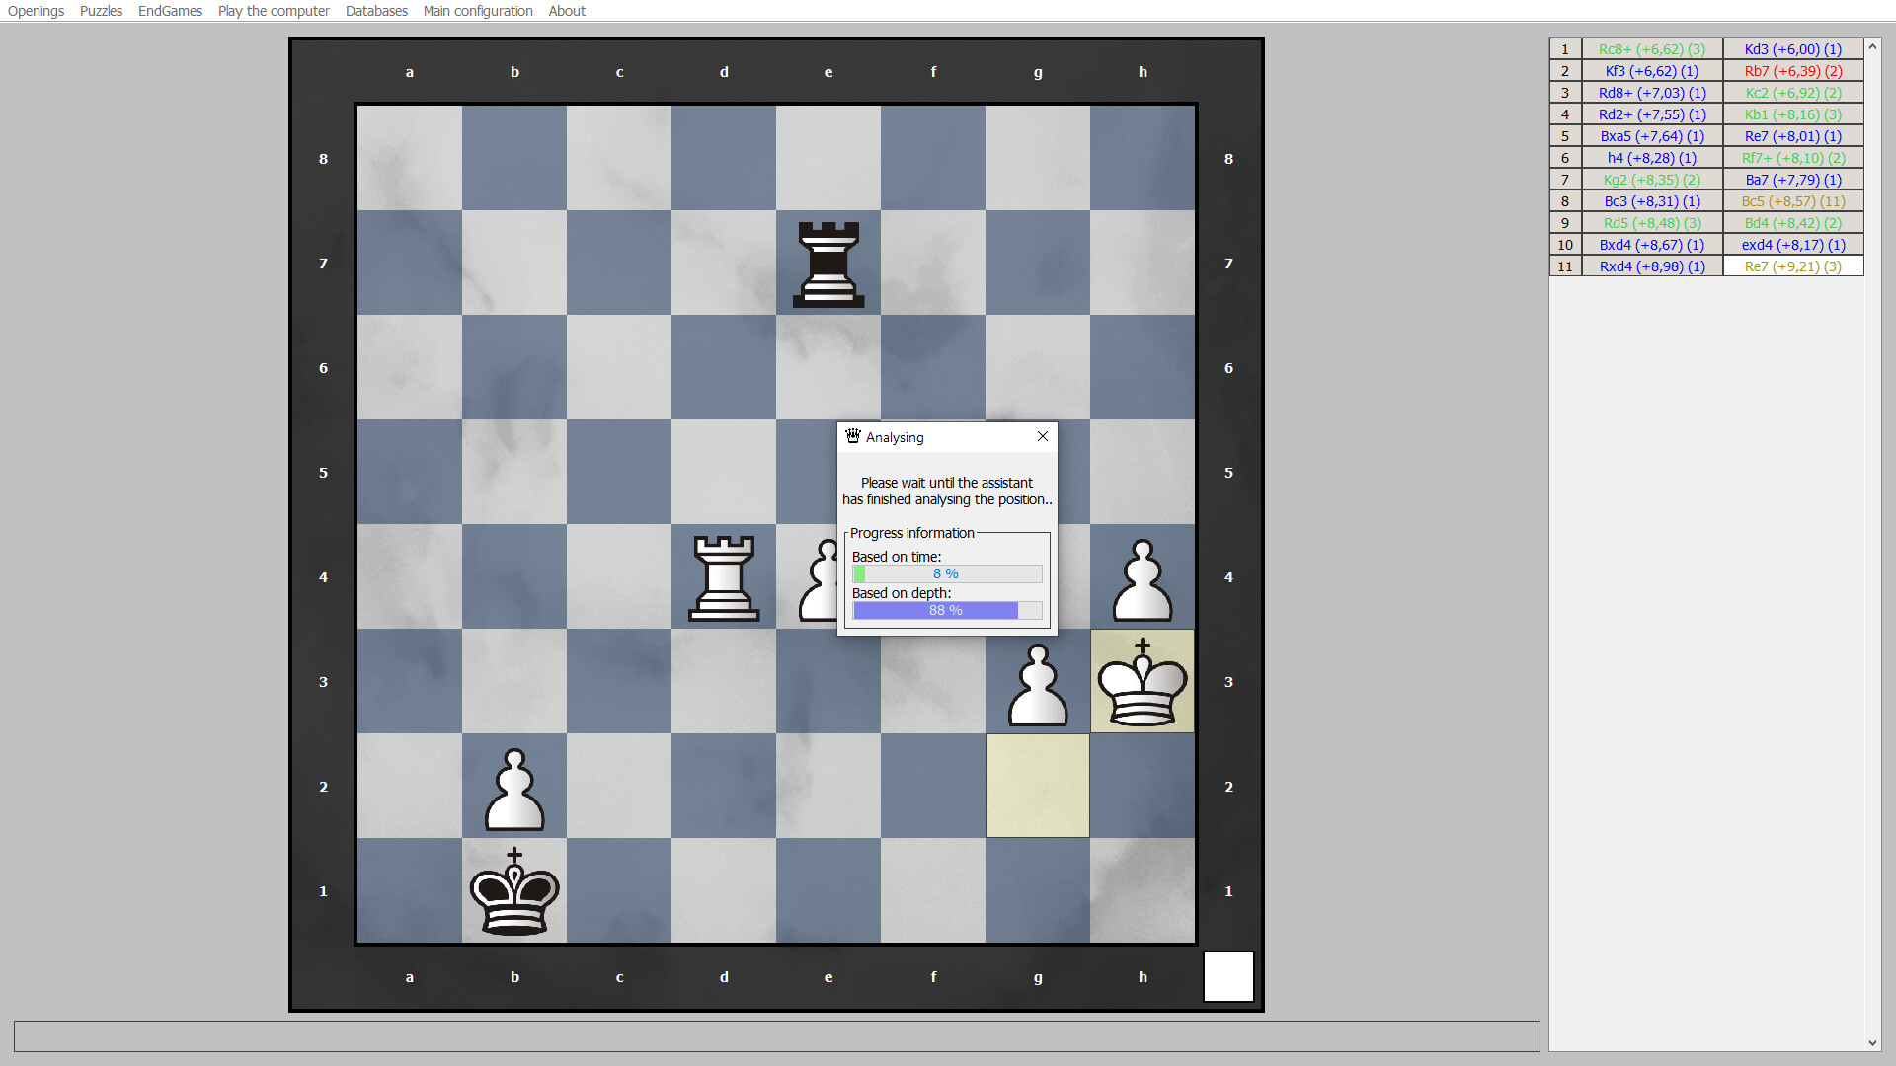Viewport: 1896px width, 1066px height.
Task: Open the Databases menu
Action: [x=376, y=11]
